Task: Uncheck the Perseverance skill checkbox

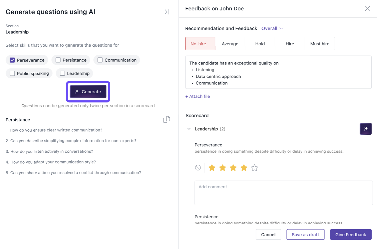Action: (12, 60)
